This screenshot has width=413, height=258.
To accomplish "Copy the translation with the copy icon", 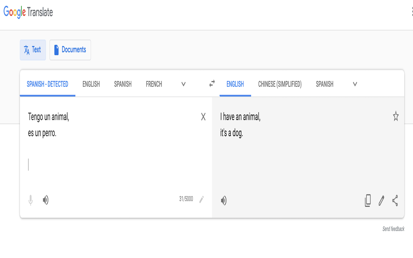I will pos(368,201).
